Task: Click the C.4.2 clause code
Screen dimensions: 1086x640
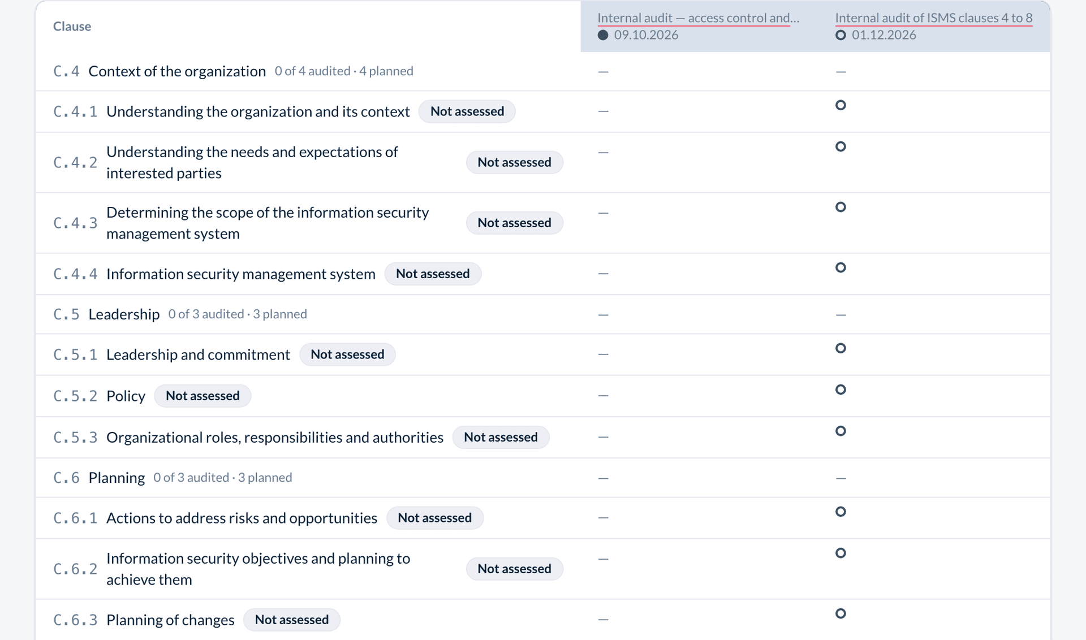Action: pos(75,162)
